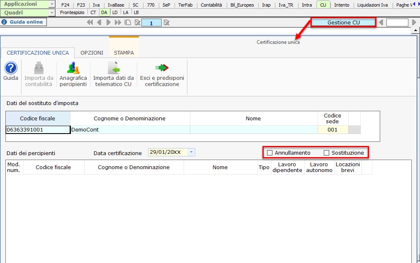This screenshot has width=420, height=263.
Task: Select the LB quadro tab
Action: click(x=136, y=12)
